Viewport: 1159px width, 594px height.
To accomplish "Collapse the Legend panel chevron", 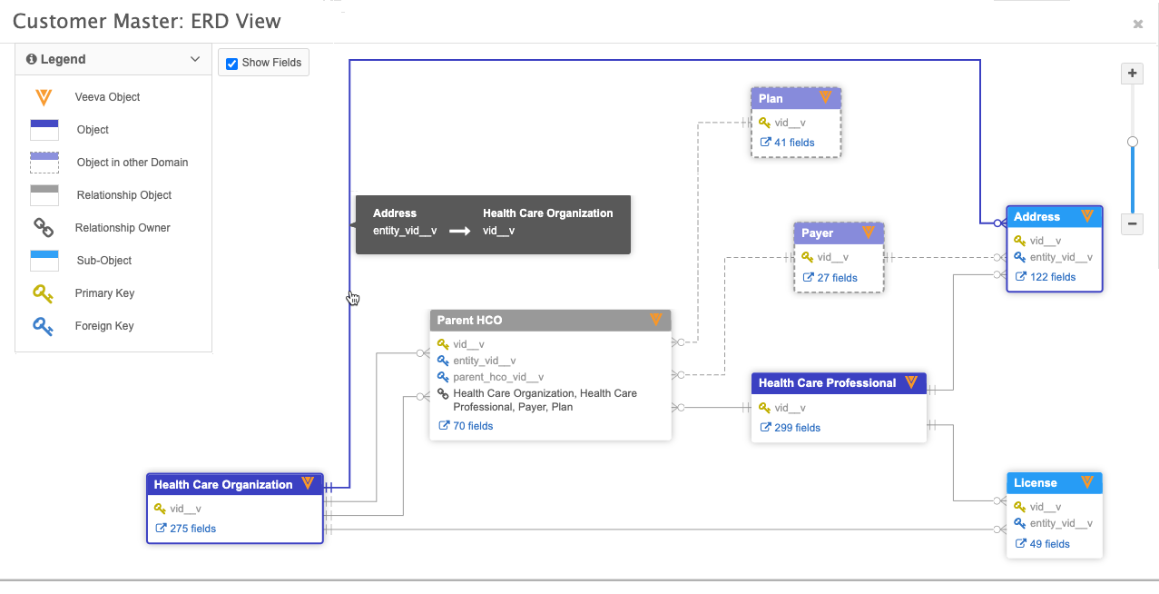I will (x=195, y=59).
